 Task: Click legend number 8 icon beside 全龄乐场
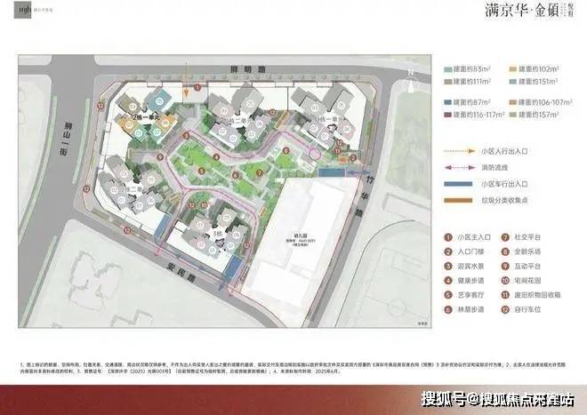pos(505,251)
